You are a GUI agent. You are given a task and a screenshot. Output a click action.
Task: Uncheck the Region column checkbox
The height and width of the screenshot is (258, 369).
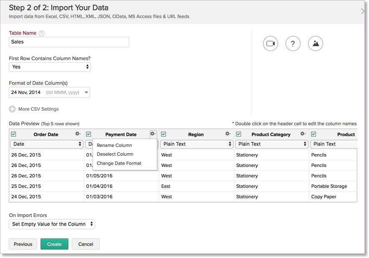point(163,134)
